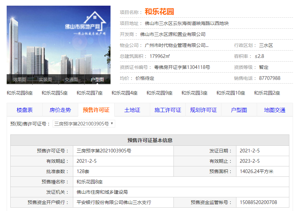Select the 预售许可证 tab
The width and height of the screenshot is (297, 211).
(96, 110)
